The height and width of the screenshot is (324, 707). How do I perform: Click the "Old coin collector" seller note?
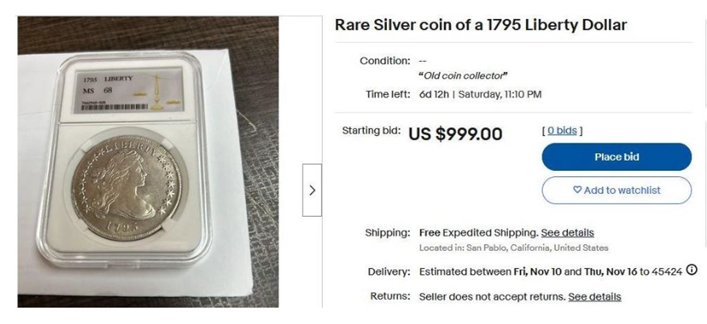click(463, 75)
